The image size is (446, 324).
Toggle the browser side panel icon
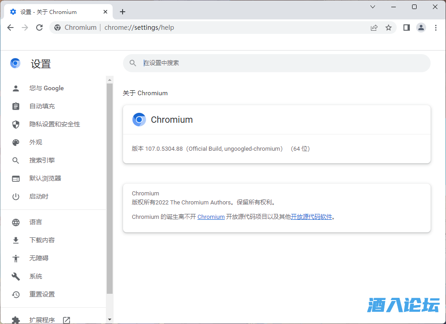[406, 28]
